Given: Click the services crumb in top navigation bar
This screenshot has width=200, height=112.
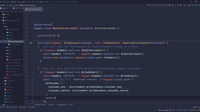Looking at the screenshot, I should point(16,5).
